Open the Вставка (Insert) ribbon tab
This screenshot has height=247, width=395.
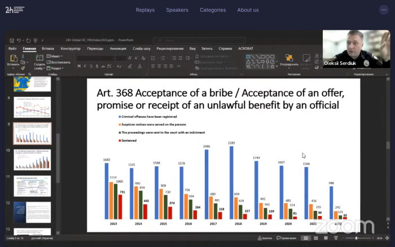47,48
